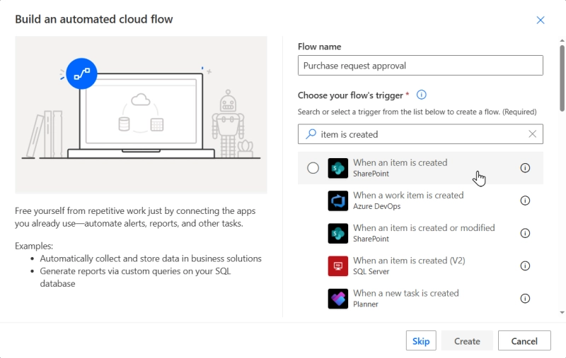Viewport: 566px width, 358px height.
Task: Choose When a work item is created trigger
Action: click(408, 196)
